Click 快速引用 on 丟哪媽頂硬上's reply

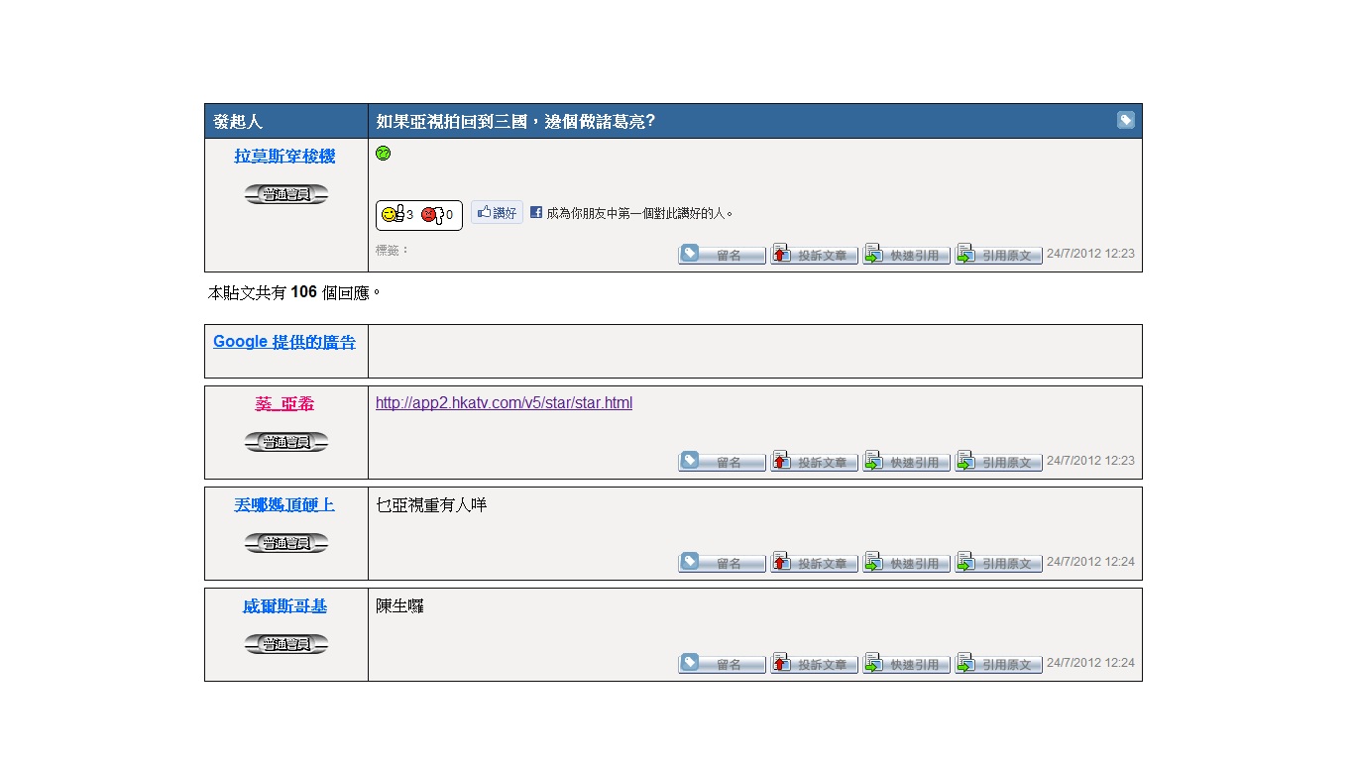(x=906, y=563)
